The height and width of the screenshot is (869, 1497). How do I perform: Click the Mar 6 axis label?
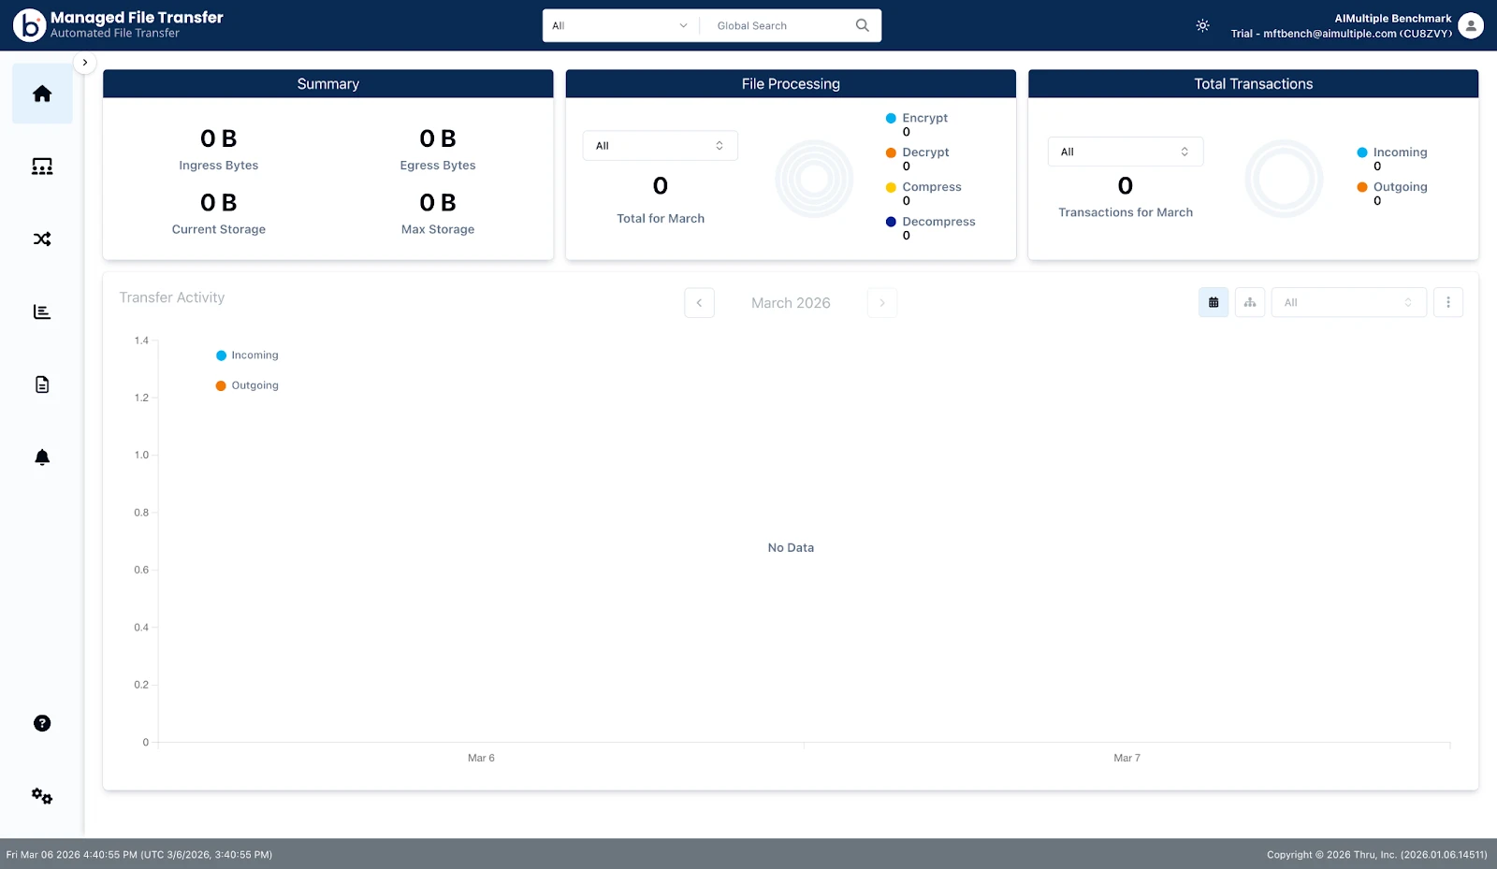(481, 759)
